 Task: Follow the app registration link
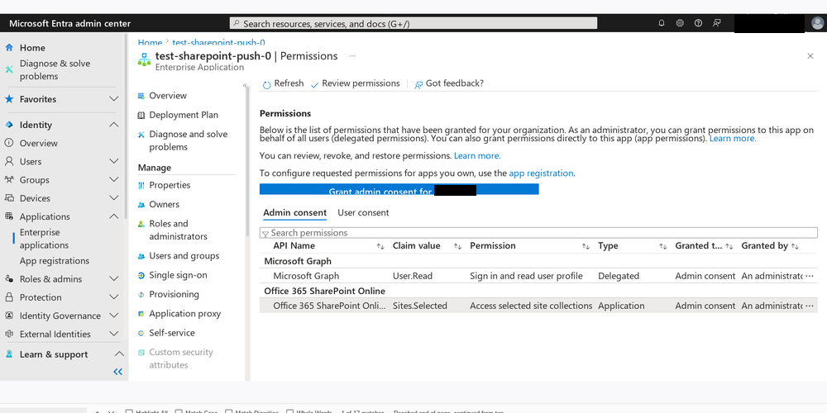(x=541, y=173)
